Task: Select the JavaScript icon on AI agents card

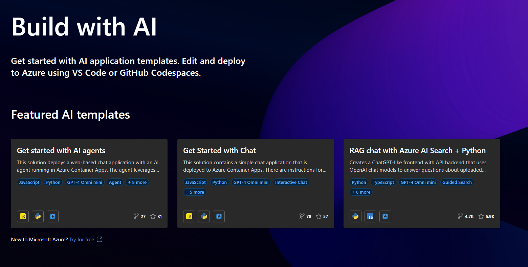Action: (23, 216)
